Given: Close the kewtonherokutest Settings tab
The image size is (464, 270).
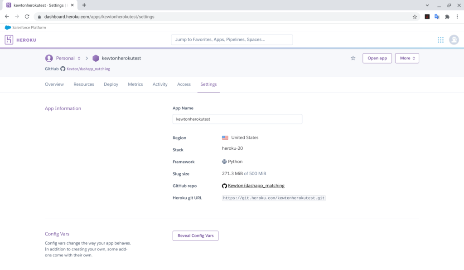Looking at the screenshot, I should (72, 5).
